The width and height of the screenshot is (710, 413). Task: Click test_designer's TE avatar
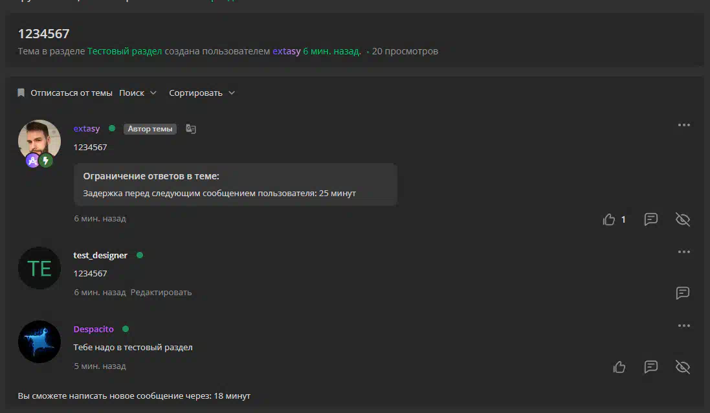(39, 268)
